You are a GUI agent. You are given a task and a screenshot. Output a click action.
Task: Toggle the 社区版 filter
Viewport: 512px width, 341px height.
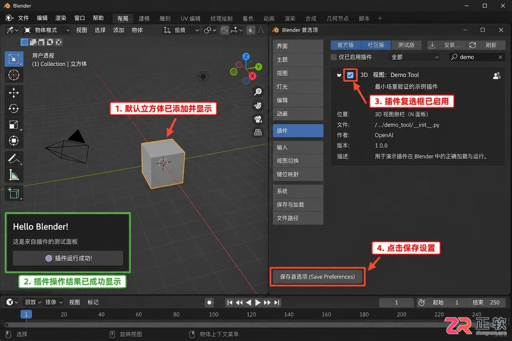376,45
